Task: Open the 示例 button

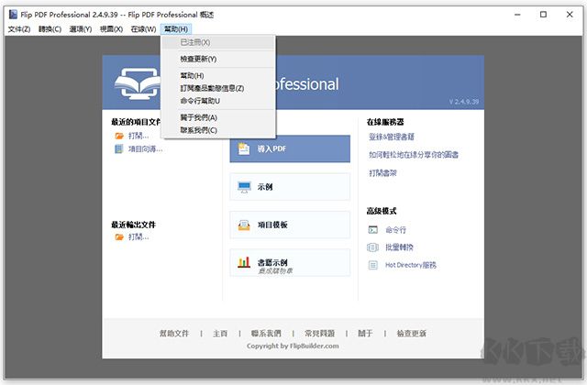Action: coord(290,187)
